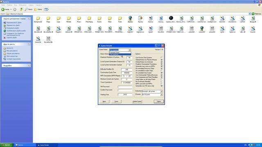Open the Races folder
Viewport: 262px width, 147px height.
pos(99,19)
